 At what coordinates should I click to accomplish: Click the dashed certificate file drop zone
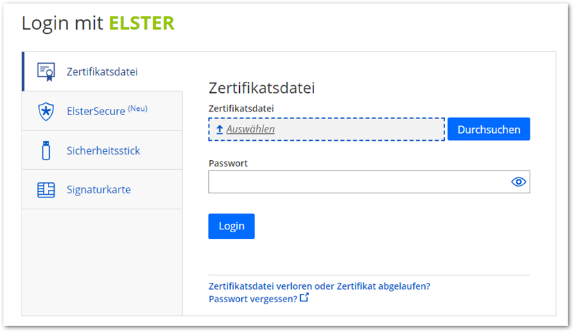coord(360,130)
